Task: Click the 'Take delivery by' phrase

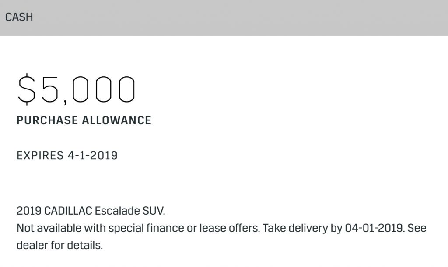Action: [x=302, y=228]
